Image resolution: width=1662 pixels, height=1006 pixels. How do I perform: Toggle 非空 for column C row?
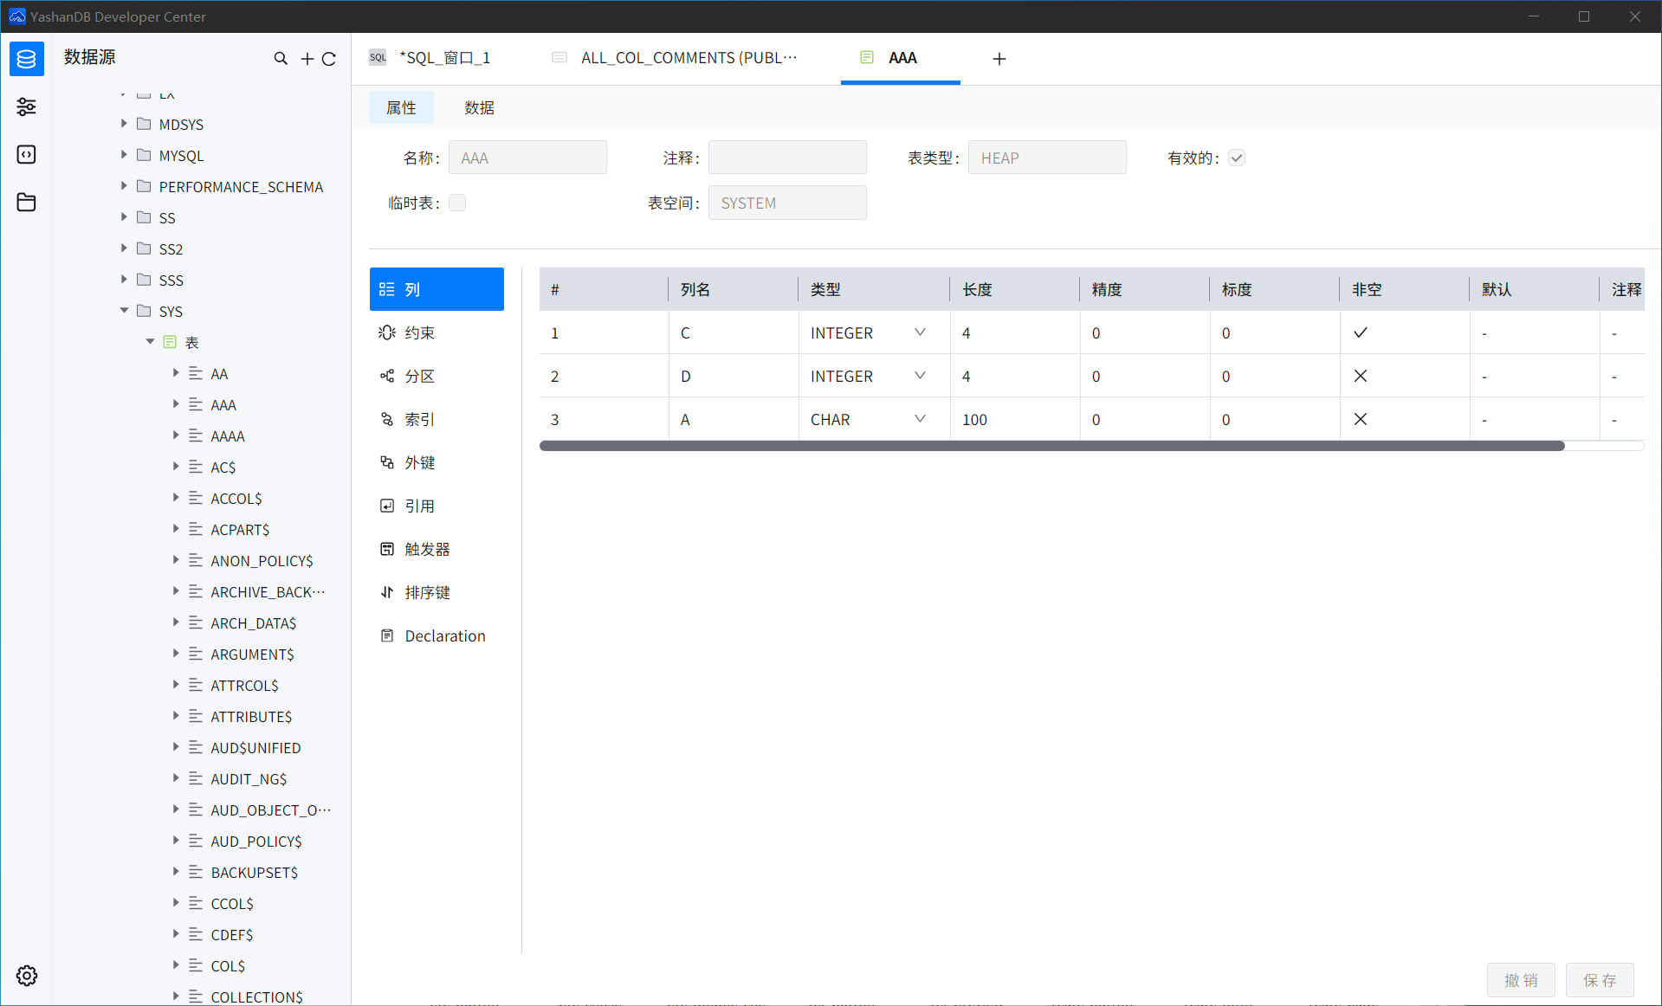coord(1361,332)
